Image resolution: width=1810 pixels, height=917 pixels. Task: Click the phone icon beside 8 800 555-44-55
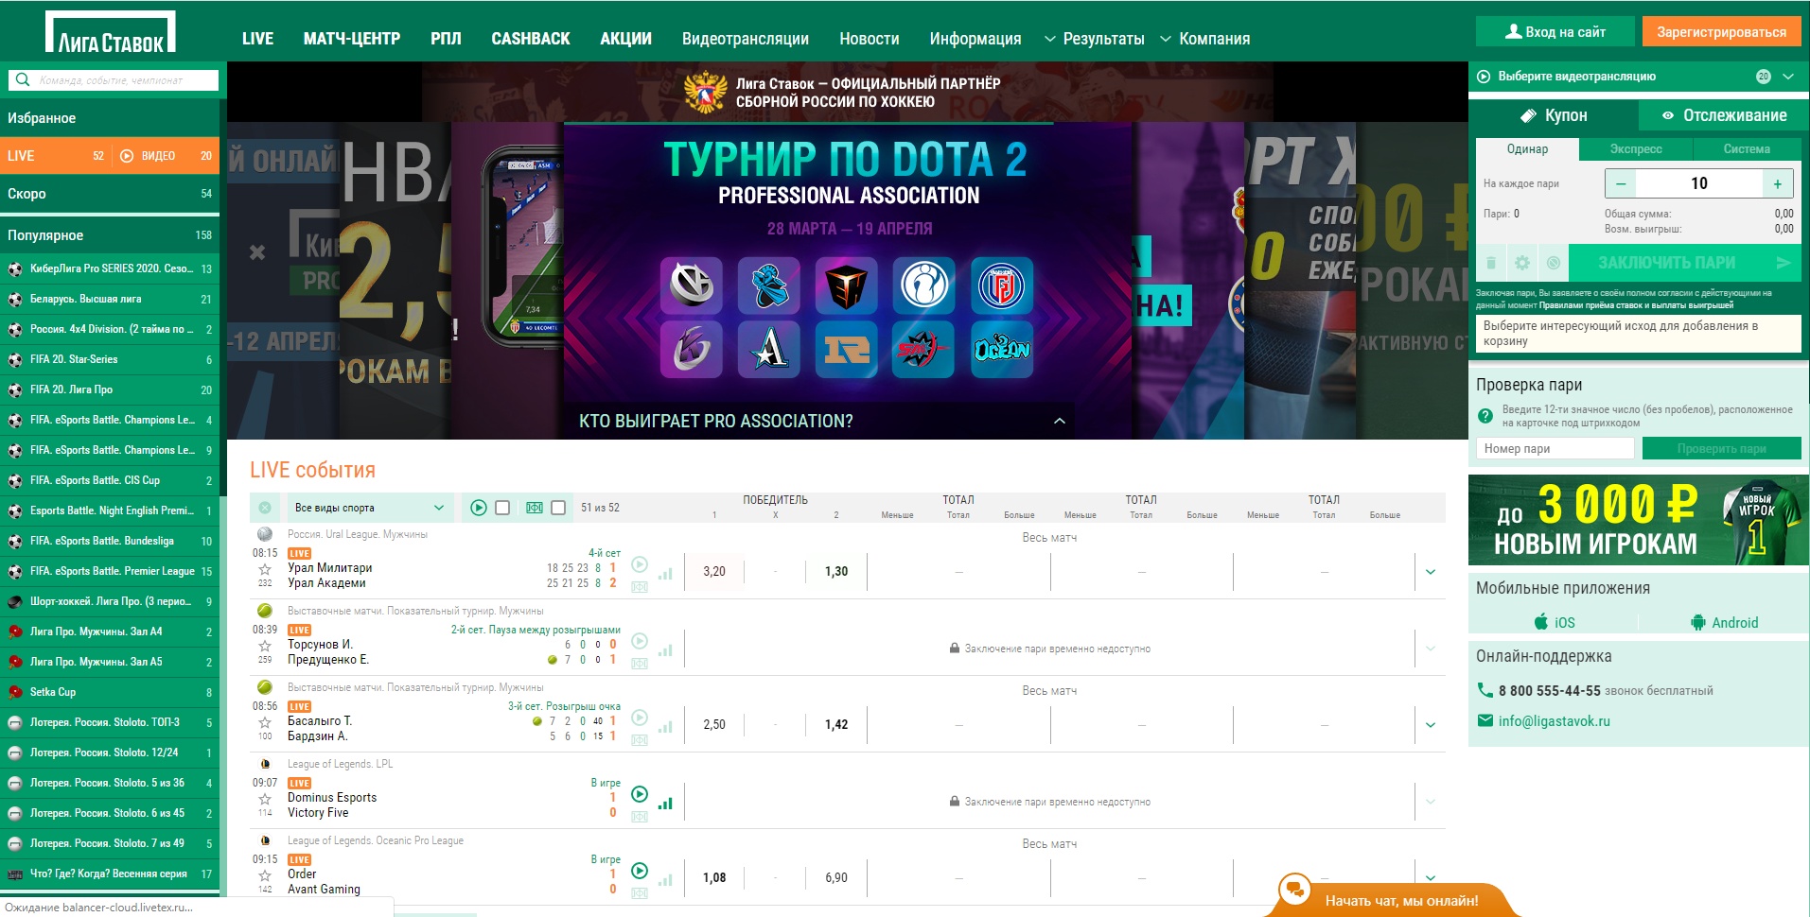(1485, 690)
